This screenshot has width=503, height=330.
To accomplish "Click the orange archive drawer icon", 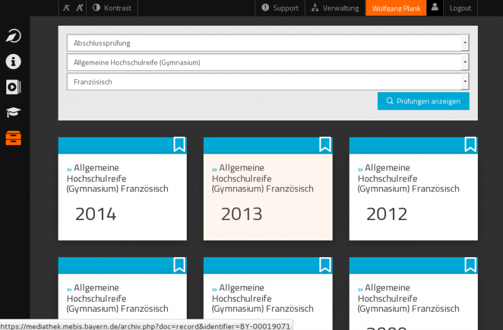I will click(x=13, y=137).
